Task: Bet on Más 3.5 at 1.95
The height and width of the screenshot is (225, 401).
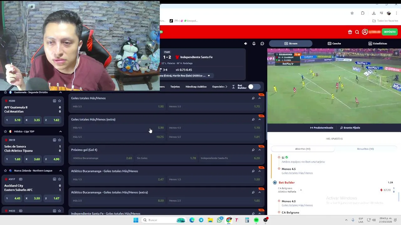Action: click(118, 107)
